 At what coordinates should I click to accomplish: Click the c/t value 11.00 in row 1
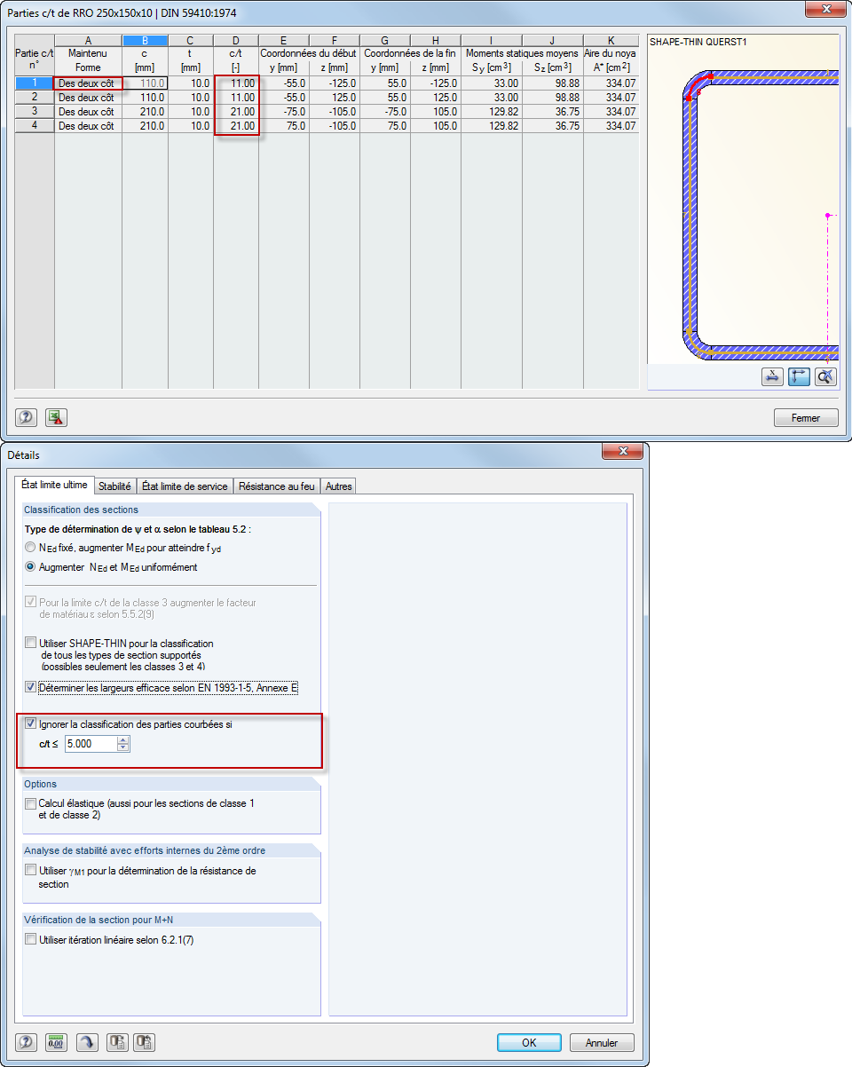pos(236,83)
